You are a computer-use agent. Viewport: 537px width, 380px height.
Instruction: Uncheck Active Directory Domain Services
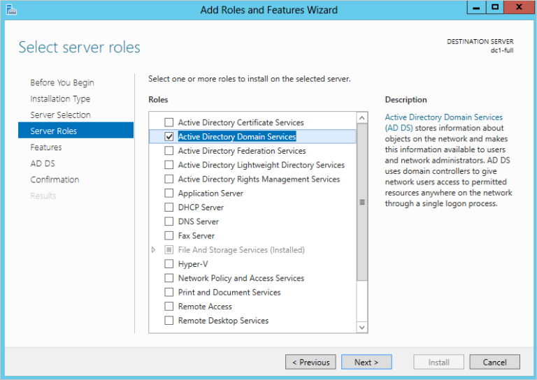tap(169, 136)
